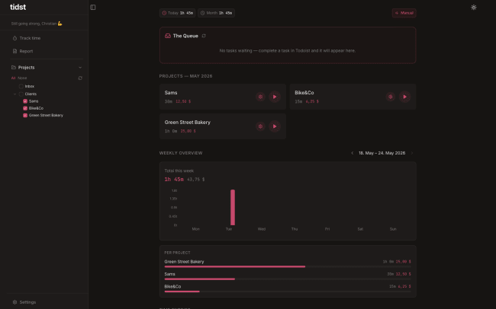Click the Bike&Co project card title

tap(304, 93)
